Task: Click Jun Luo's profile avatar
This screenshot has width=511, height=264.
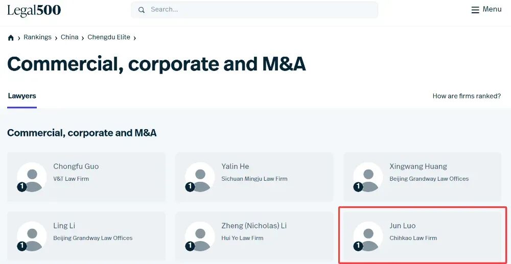Action: point(368,236)
